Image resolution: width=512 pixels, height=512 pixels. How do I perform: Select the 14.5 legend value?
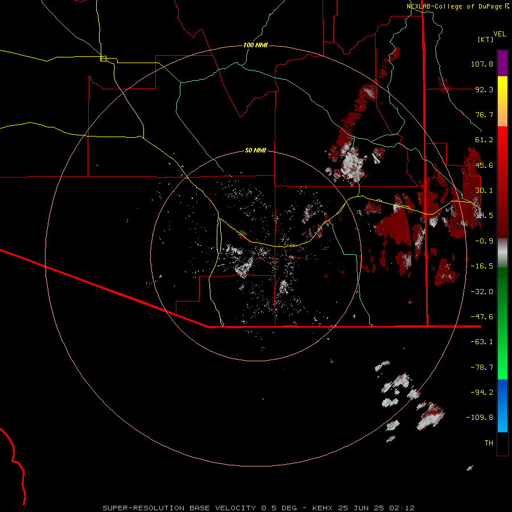coord(484,216)
